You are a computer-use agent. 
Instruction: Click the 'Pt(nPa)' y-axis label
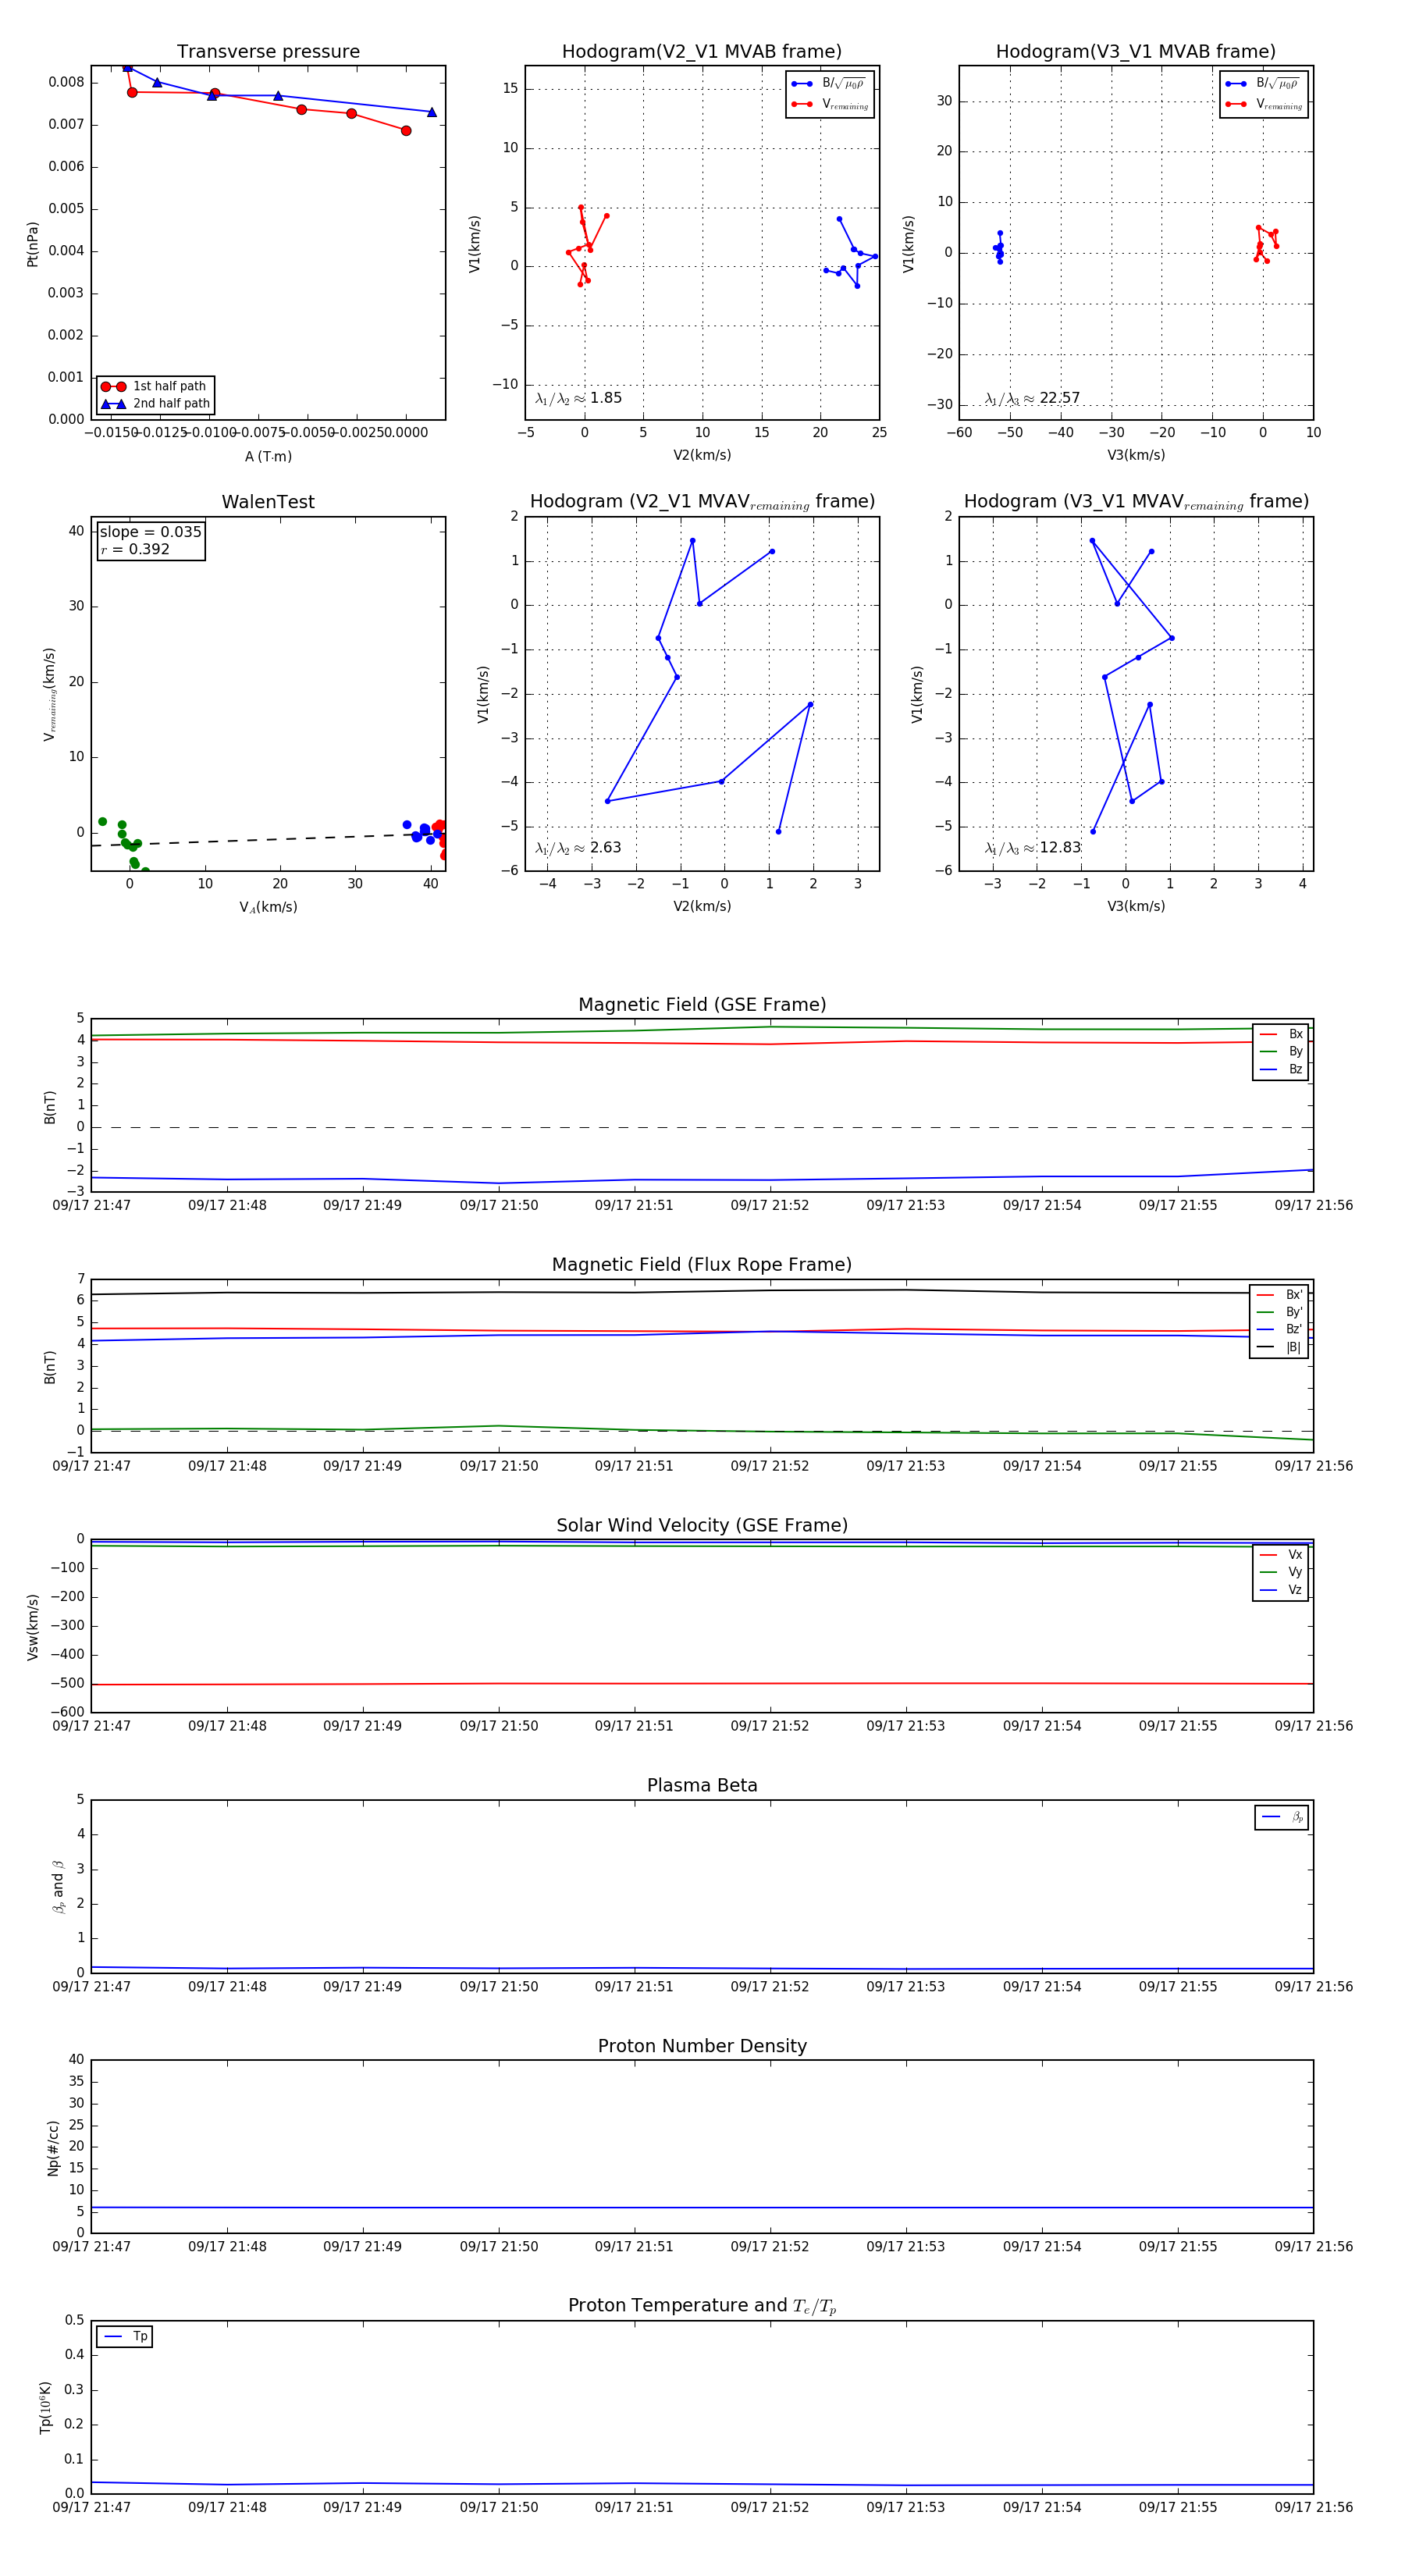tap(32, 243)
